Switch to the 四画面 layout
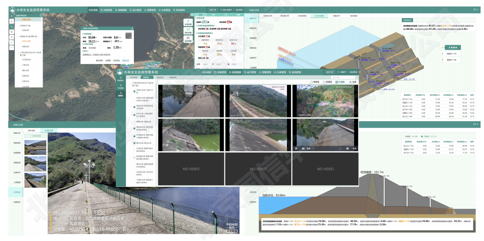Image resolution: width=484 pixels, height=241 pixels. pos(327,82)
